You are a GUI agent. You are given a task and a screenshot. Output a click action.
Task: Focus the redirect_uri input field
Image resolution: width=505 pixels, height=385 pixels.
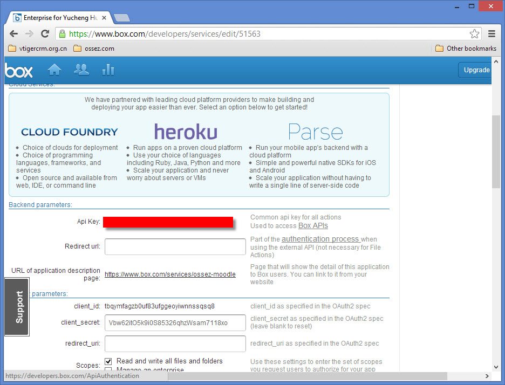pyautogui.click(x=175, y=344)
